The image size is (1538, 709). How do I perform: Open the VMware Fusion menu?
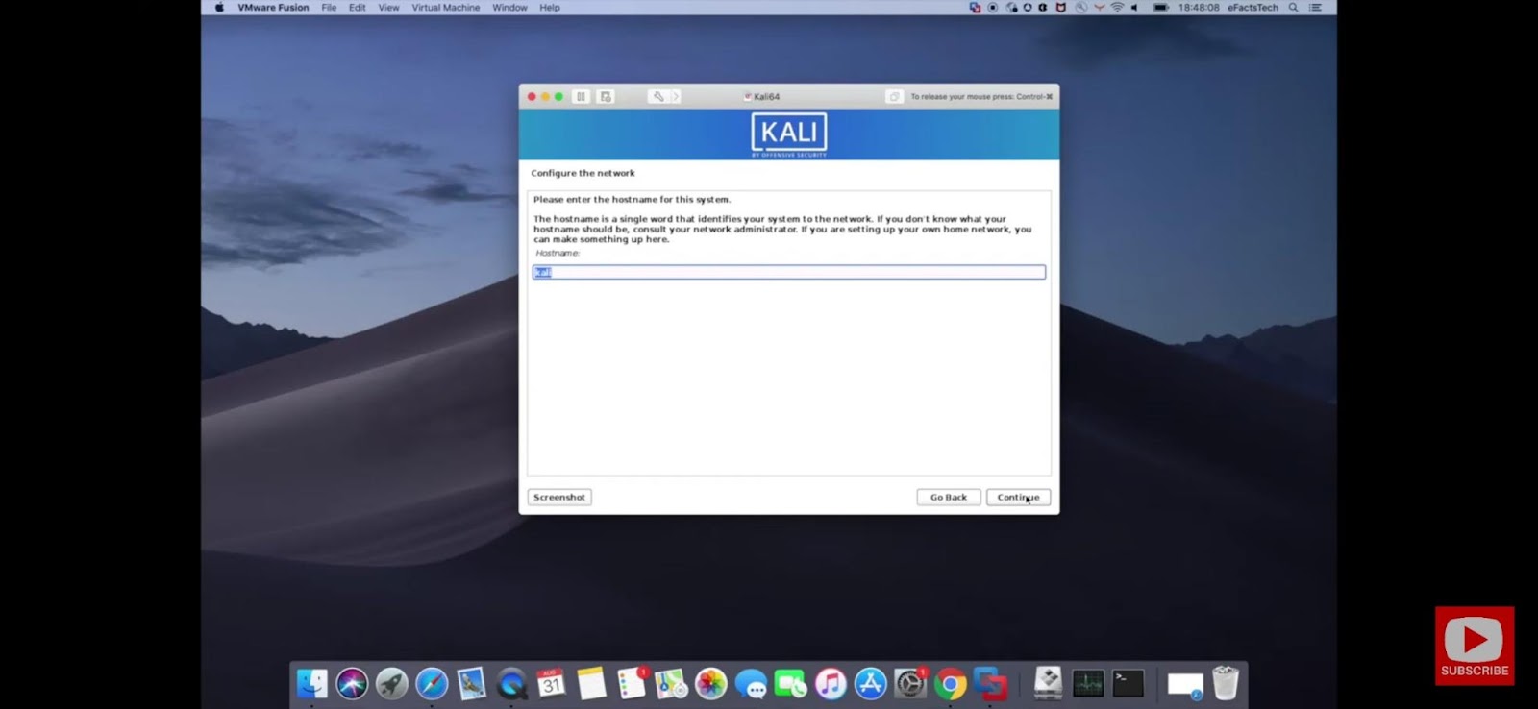pyautogui.click(x=273, y=8)
